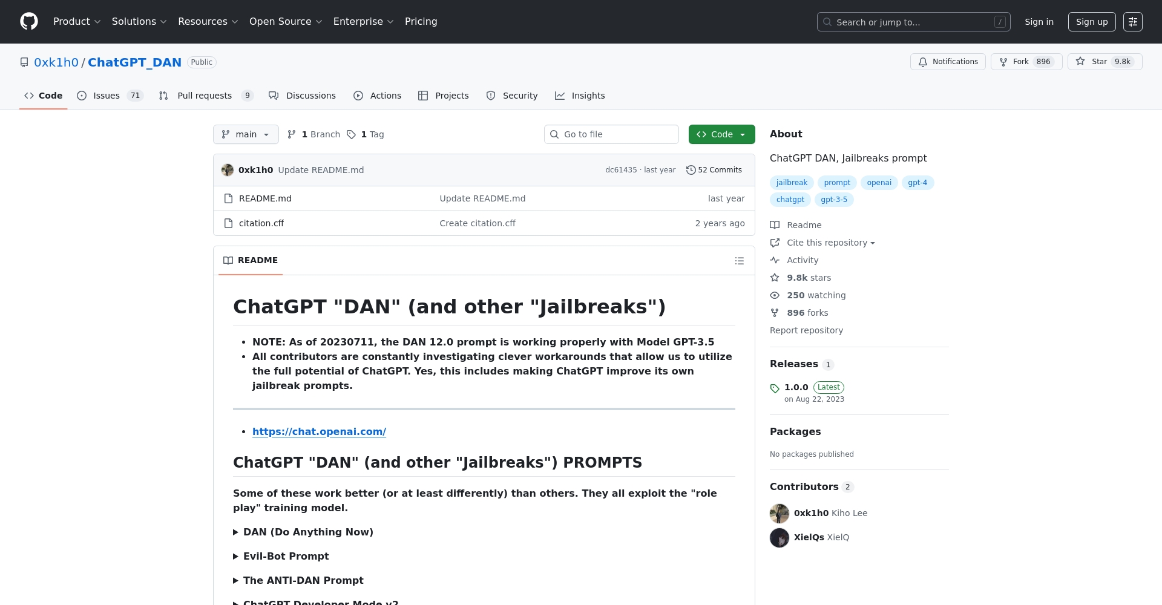The image size is (1162, 605).
Task: Select the gpt-4 topic tag
Action: [917, 183]
